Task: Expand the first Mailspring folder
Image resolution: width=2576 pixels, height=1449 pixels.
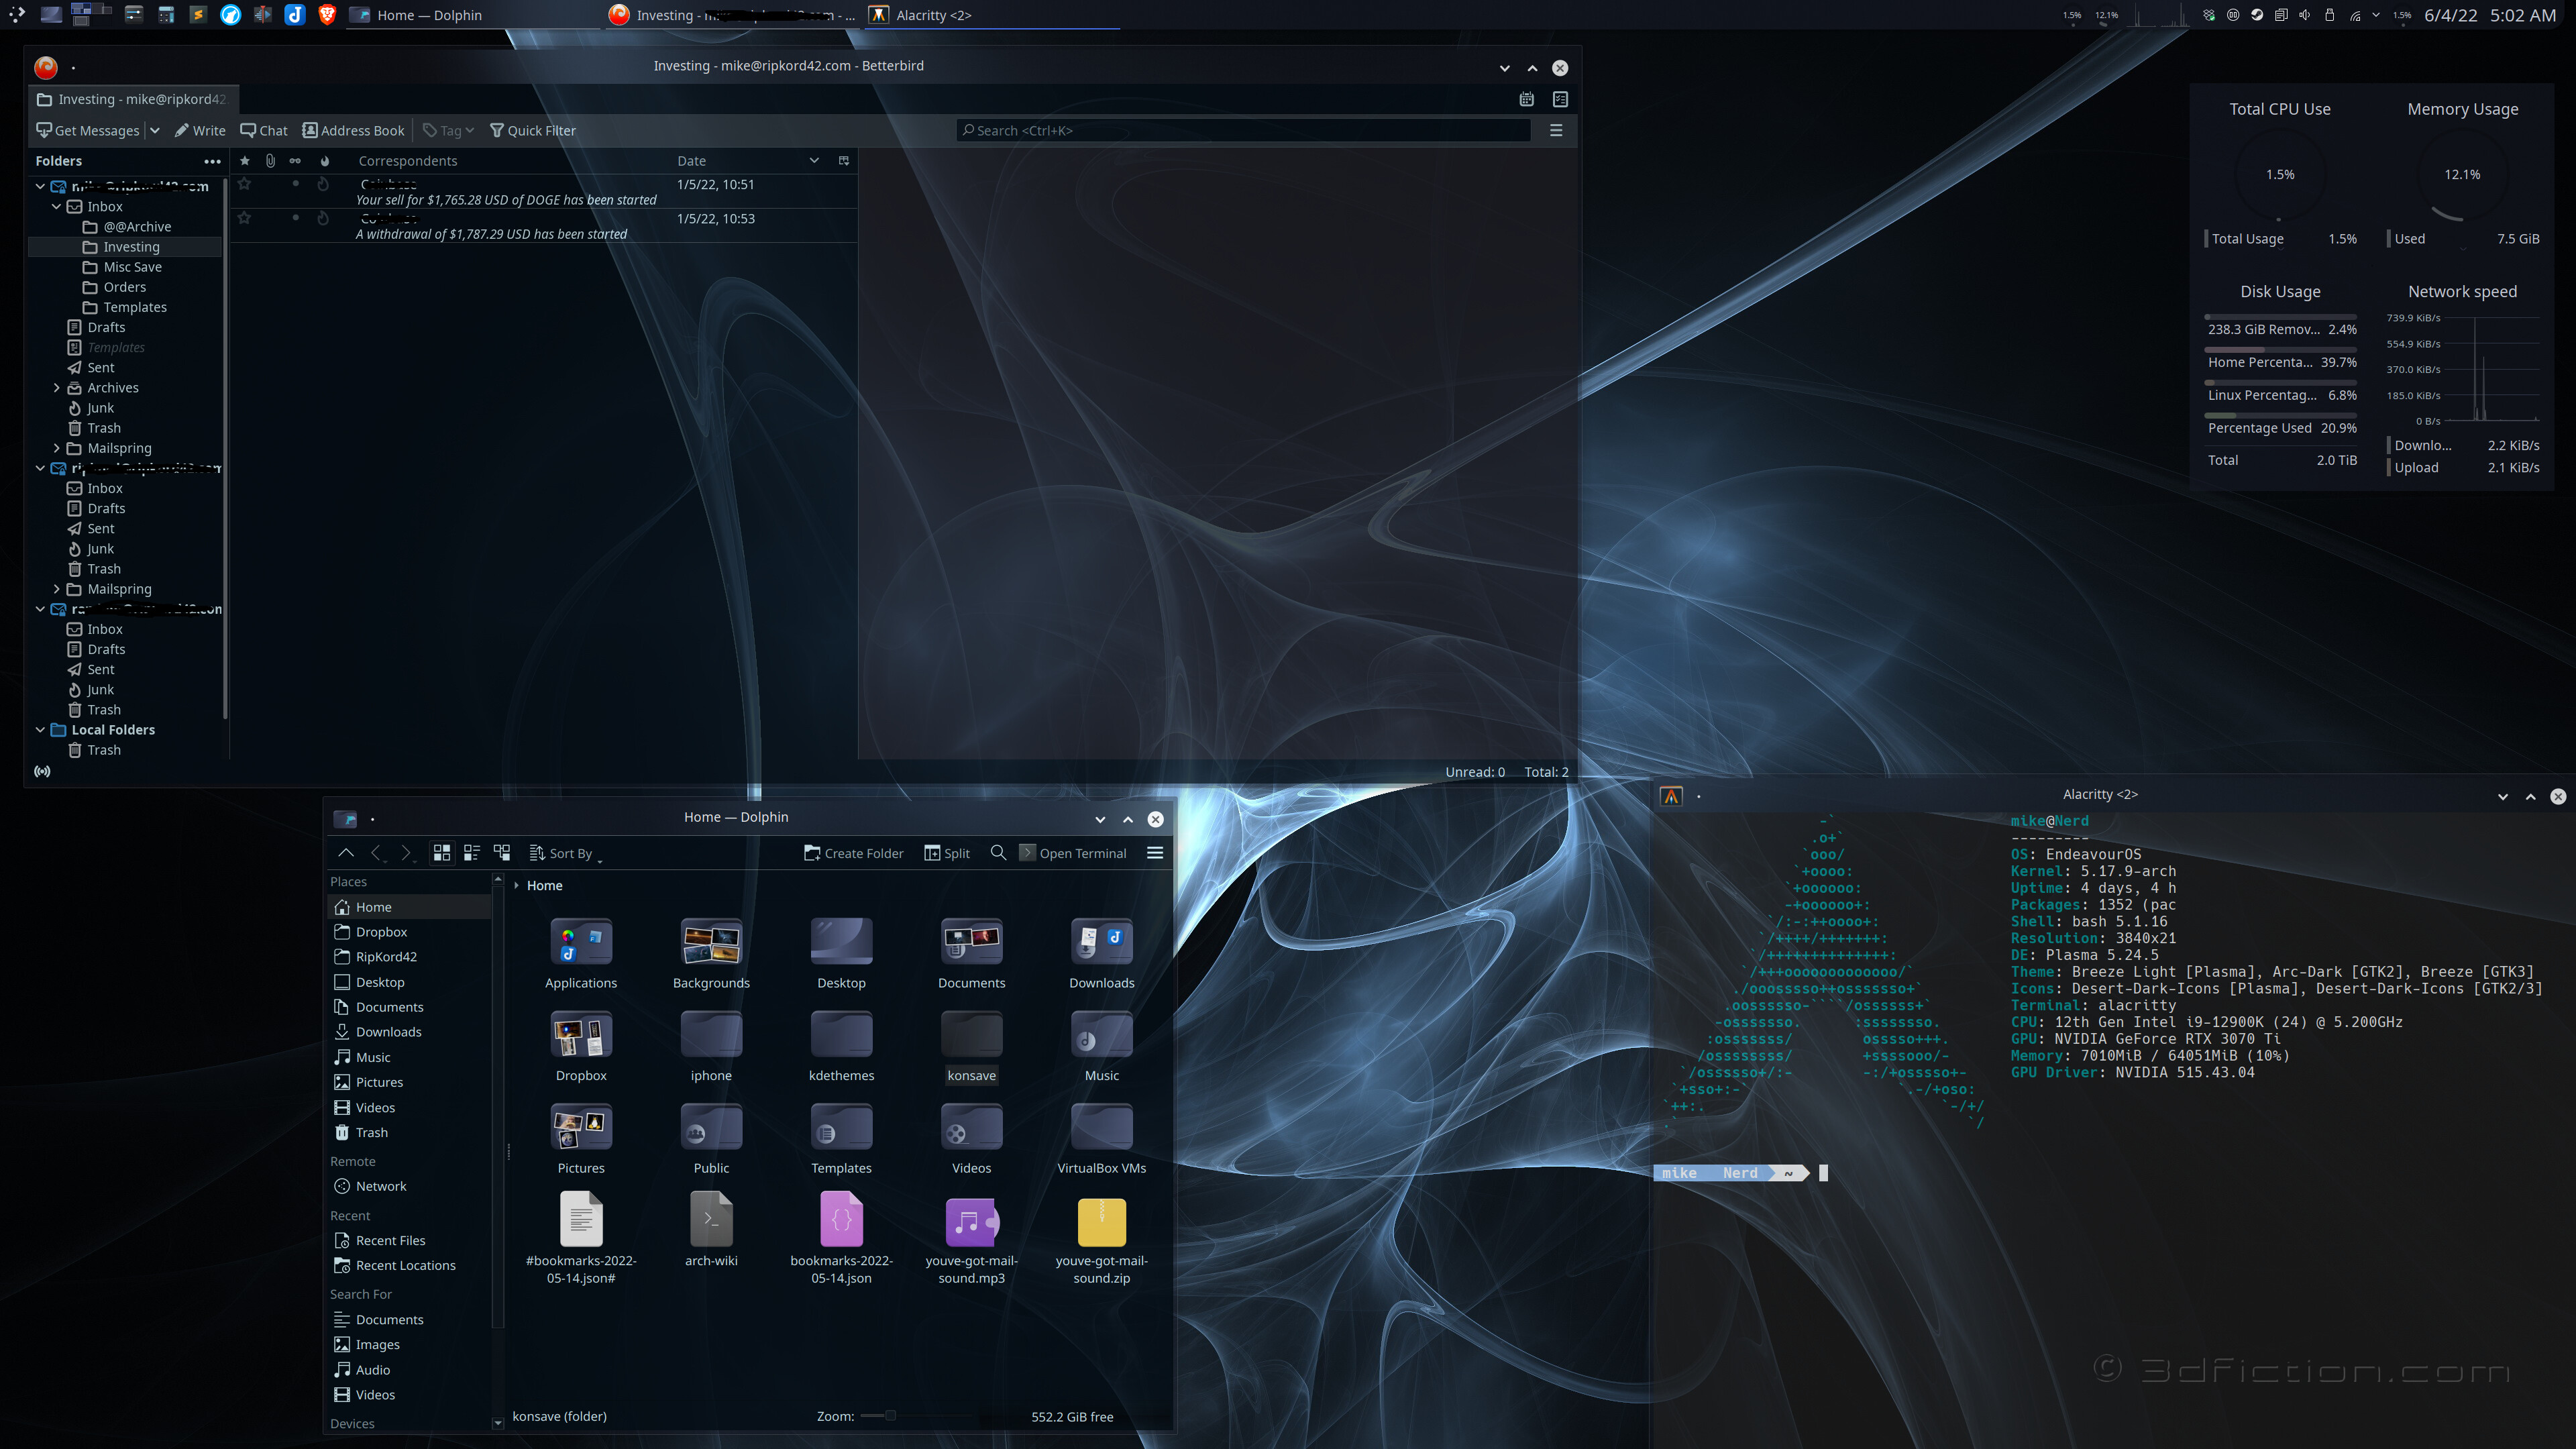Action: tap(57, 448)
